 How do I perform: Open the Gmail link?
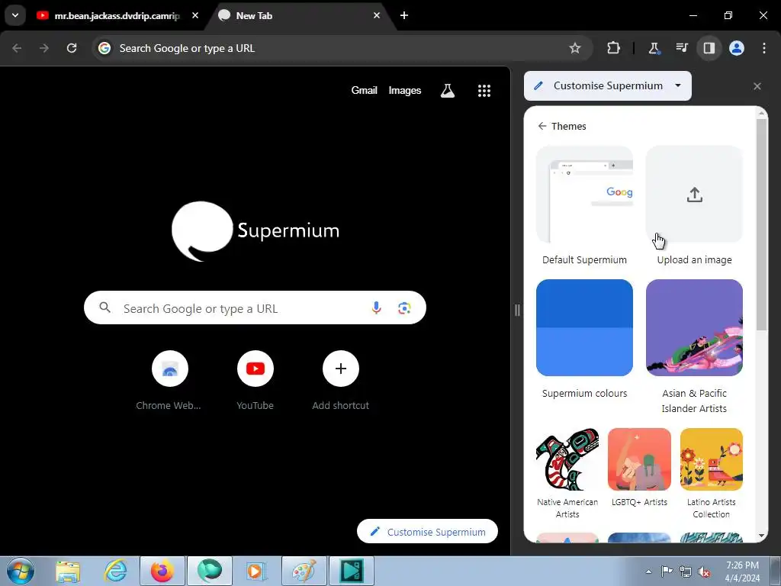[x=364, y=90]
